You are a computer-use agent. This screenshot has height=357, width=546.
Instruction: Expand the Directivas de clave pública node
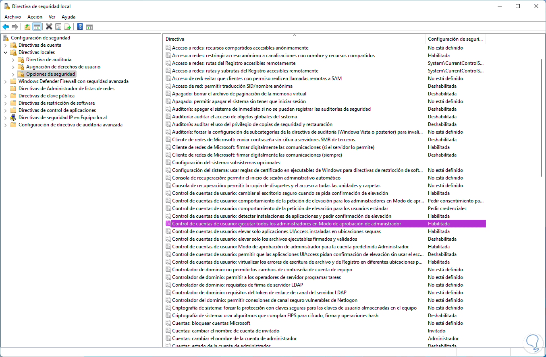click(x=6, y=96)
